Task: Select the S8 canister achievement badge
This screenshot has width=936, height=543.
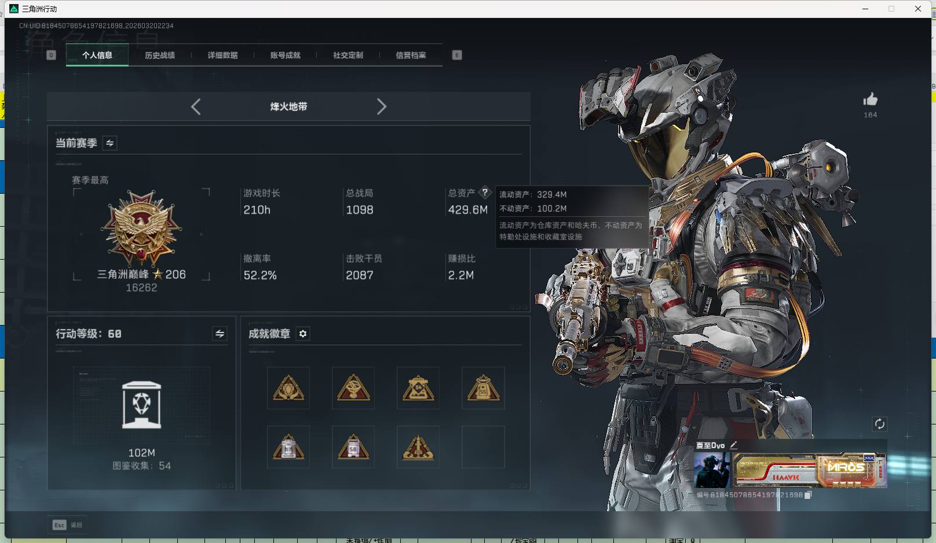Action: (x=353, y=447)
